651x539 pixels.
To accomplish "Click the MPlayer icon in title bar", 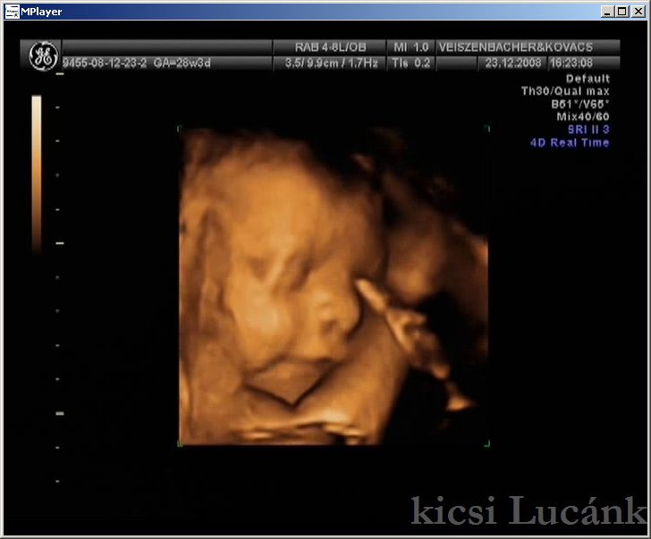I will 13,12.
